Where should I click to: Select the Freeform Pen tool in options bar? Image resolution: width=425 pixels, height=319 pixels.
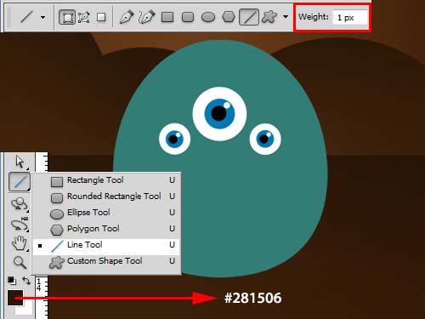pos(147,17)
